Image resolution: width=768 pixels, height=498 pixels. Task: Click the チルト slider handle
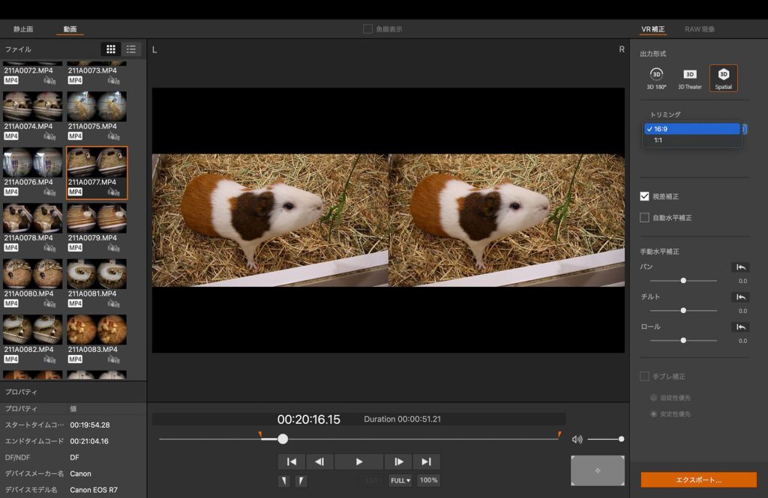(x=683, y=310)
